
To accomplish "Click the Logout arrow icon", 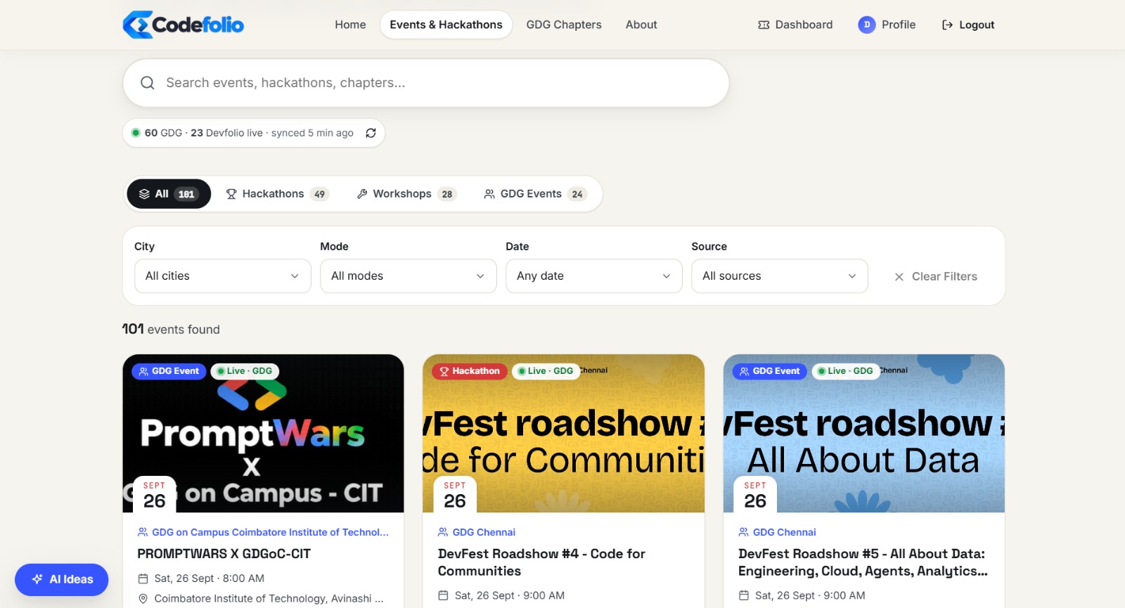I will point(947,25).
